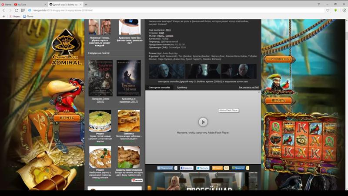Select the Смотреть онлайн tab
348x196 pixels.
(x=159, y=88)
